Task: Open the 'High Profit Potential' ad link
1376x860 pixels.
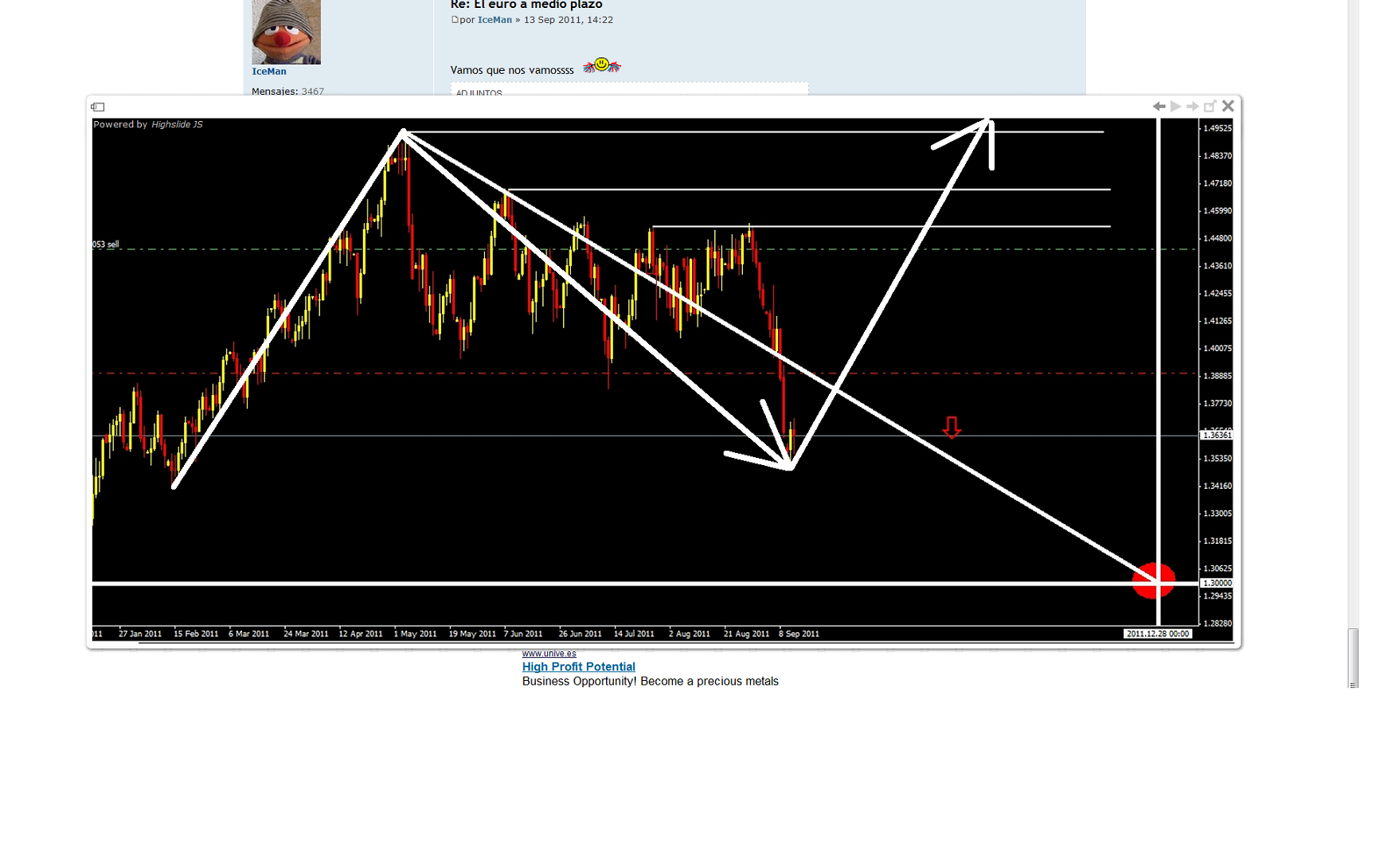Action: 579,667
